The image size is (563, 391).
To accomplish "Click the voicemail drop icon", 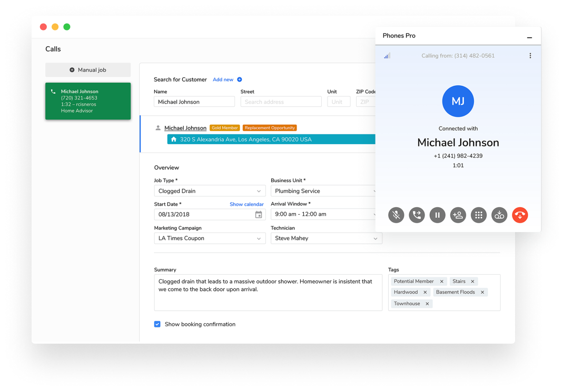I will click(x=499, y=215).
